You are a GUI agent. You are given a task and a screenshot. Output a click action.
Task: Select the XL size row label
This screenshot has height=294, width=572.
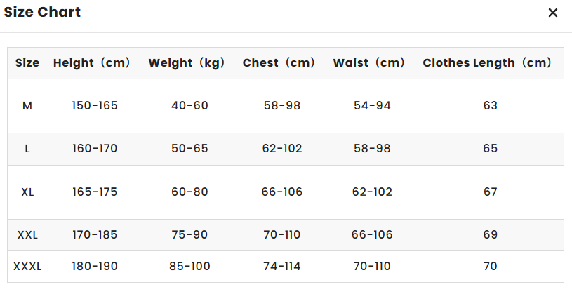27,192
